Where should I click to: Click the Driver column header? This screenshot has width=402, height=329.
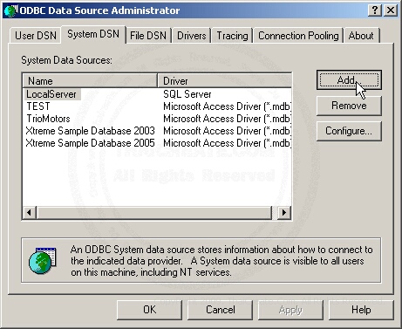pos(225,80)
